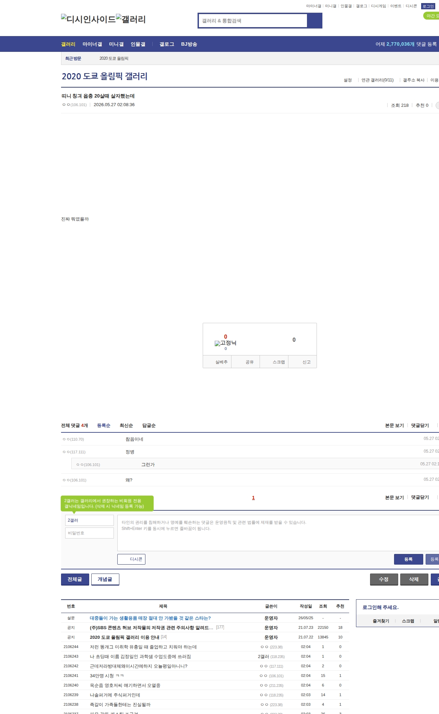
Task: Open post 족같이 가족들한테는 진실될까
Action: point(120,704)
